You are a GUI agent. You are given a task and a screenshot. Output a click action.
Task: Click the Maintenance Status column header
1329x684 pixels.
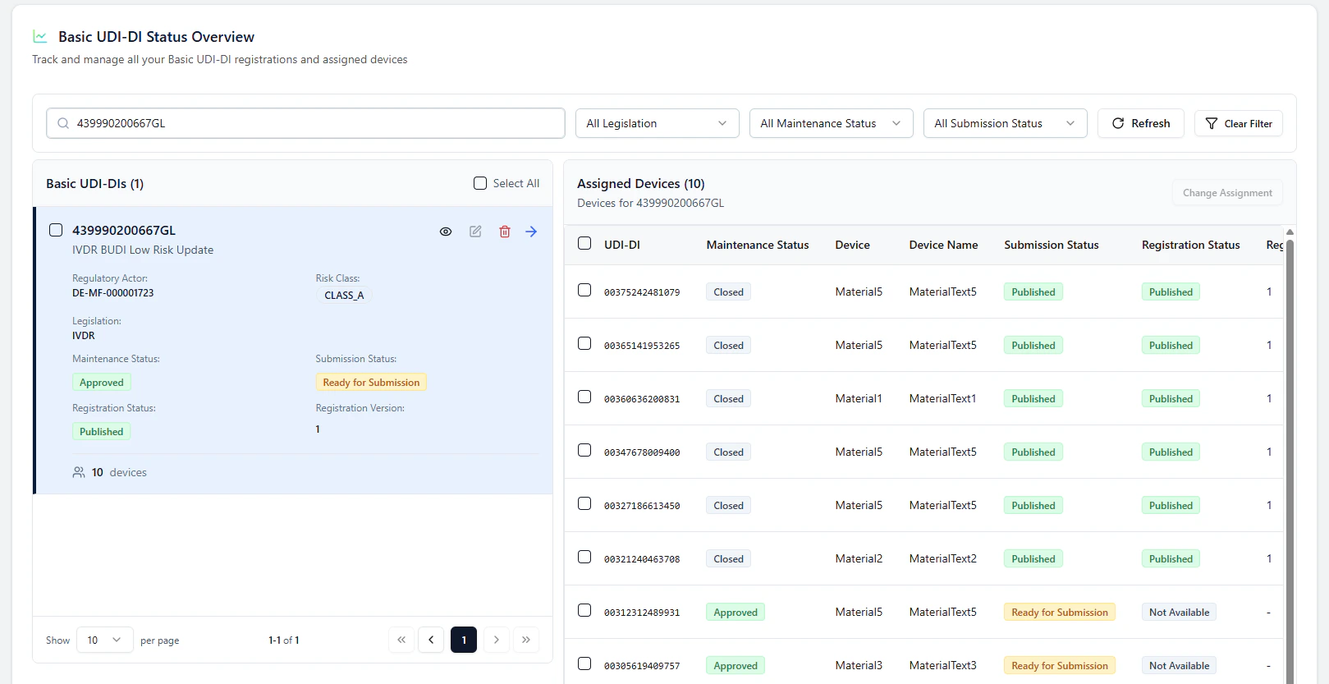[758, 245]
